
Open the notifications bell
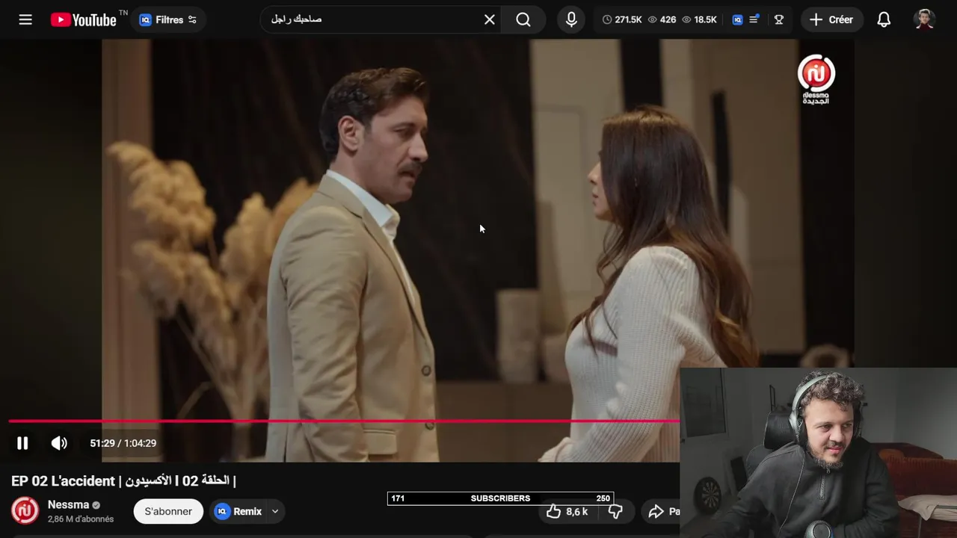click(884, 19)
